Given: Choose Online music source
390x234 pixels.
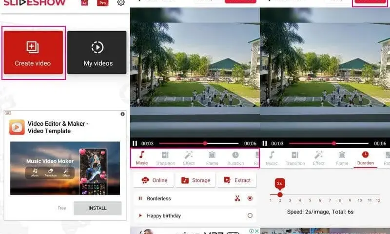Looking at the screenshot, I should pyautogui.click(x=154, y=180).
